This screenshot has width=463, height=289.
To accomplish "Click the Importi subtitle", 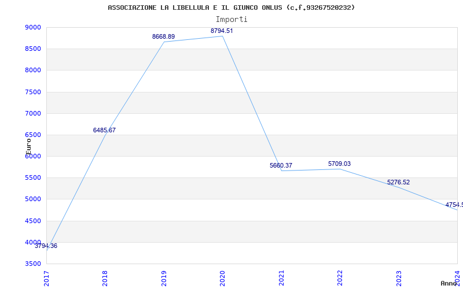I will (231, 20).
